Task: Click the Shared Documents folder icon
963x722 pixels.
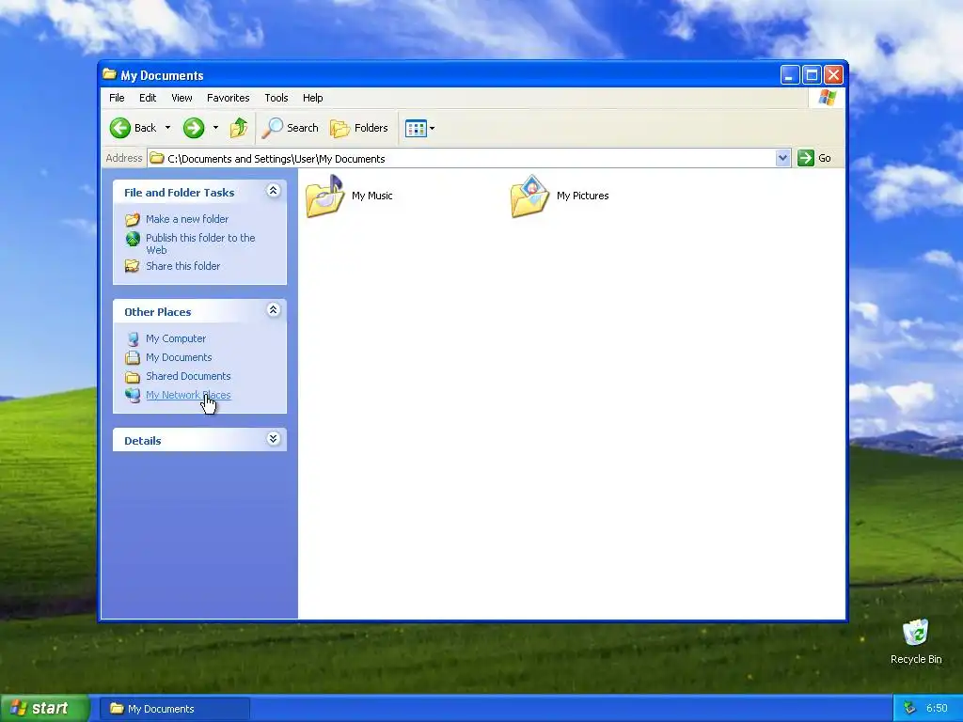Action: [x=133, y=376]
